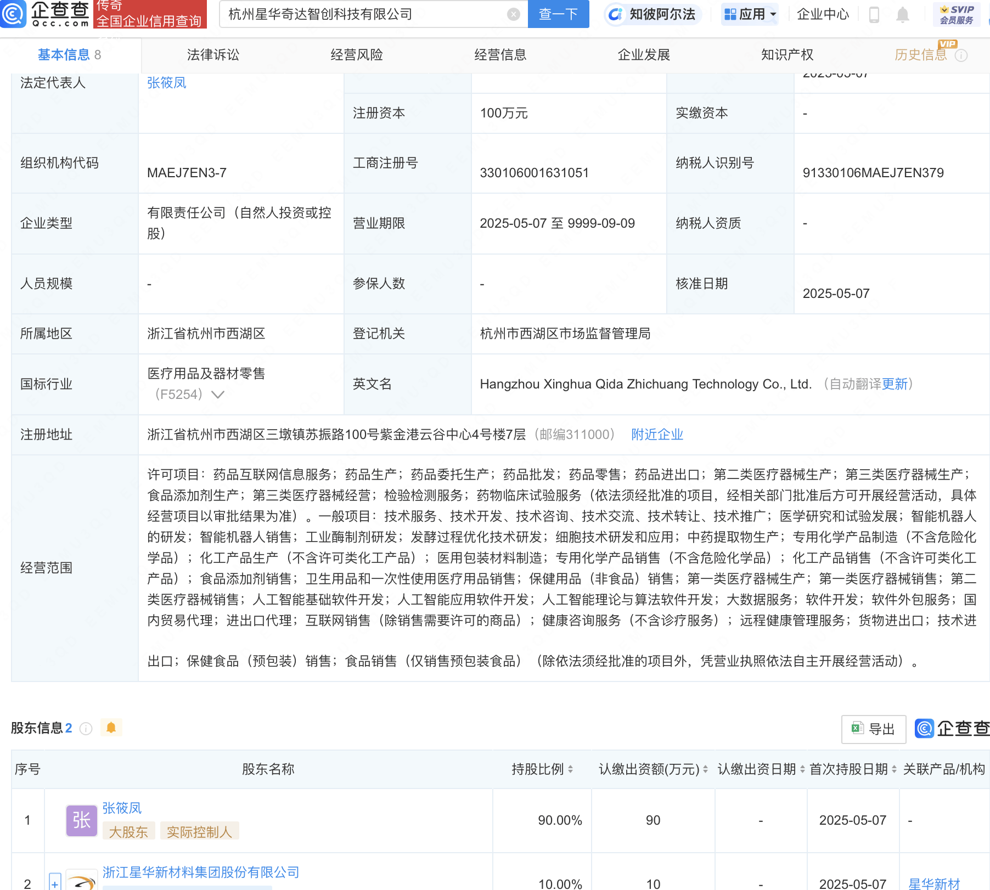
Task: Expand the 国标行业 F5254 chevron
Action: coord(218,395)
